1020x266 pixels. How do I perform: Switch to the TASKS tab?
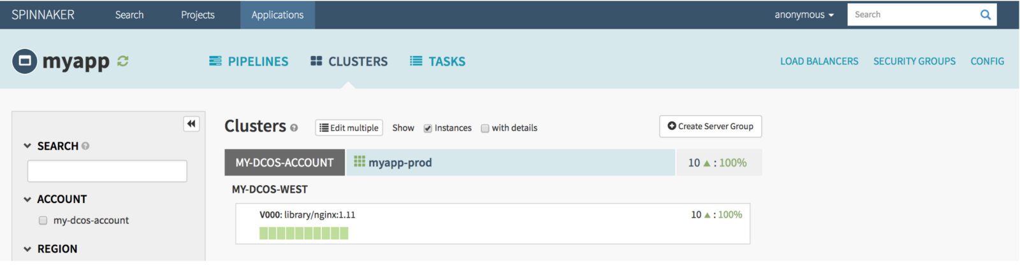[x=437, y=61]
